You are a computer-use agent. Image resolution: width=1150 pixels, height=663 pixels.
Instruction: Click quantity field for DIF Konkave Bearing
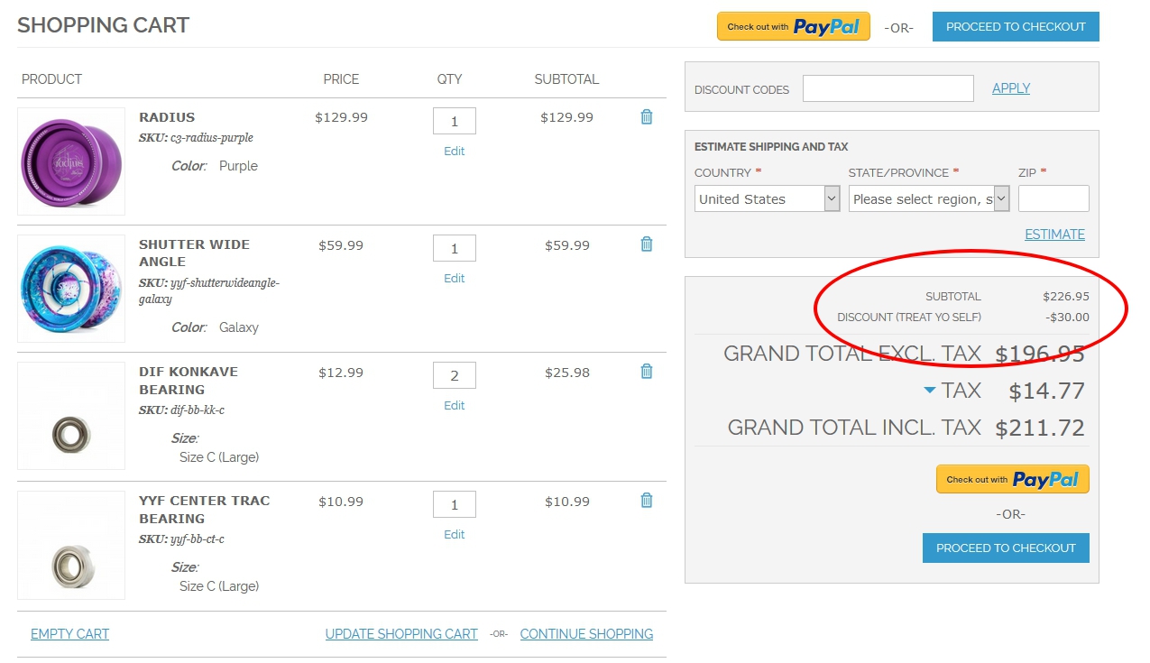[x=455, y=375]
